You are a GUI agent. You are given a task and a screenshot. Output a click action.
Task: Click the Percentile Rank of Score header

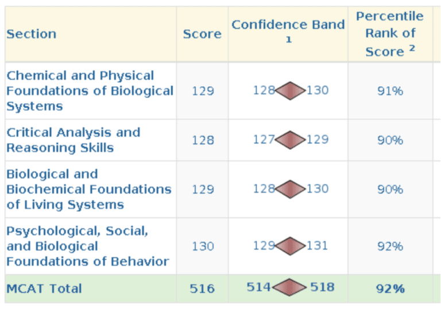click(x=390, y=34)
